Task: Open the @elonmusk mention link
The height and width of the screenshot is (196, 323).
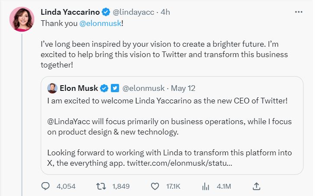Action: point(100,24)
